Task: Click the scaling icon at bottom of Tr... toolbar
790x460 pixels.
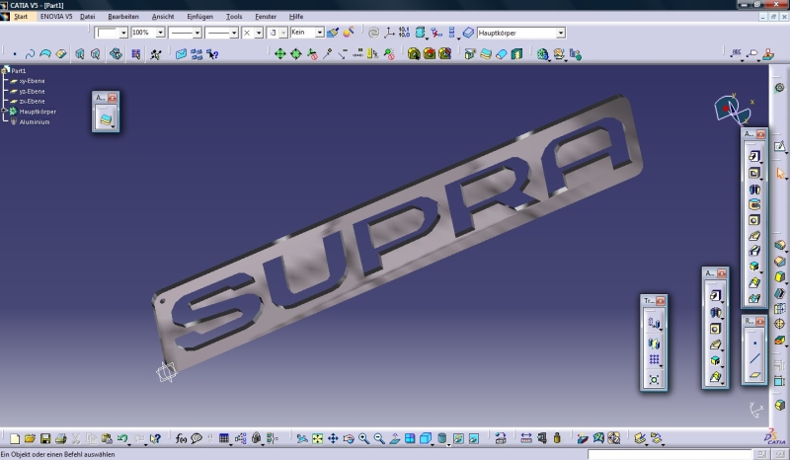Action: pos(654,380)
